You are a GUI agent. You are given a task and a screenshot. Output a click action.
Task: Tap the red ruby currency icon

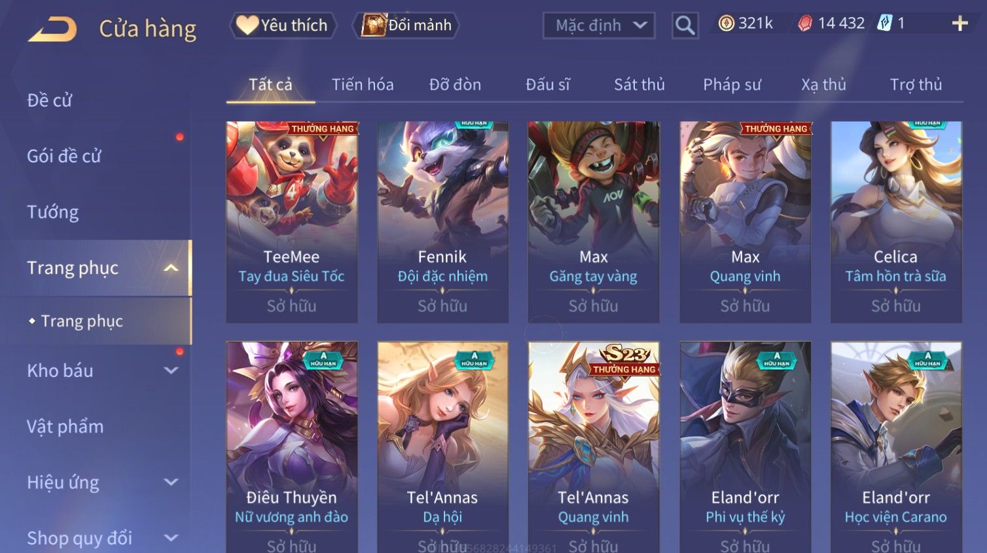coord(805,24)
